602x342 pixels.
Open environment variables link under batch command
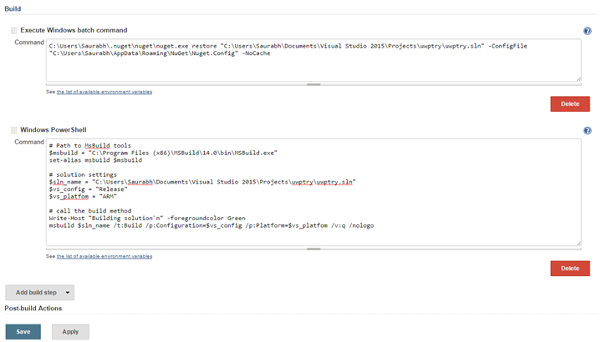pos(100,92)
